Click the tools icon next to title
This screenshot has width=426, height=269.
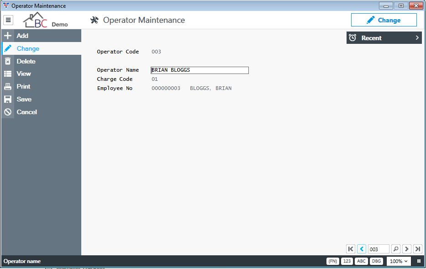pos(95,20)
